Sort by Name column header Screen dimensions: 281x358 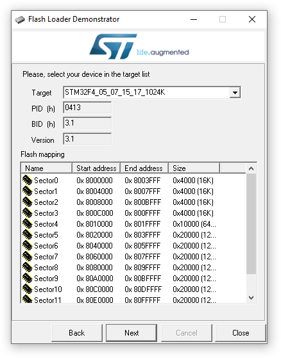(47, 168)
